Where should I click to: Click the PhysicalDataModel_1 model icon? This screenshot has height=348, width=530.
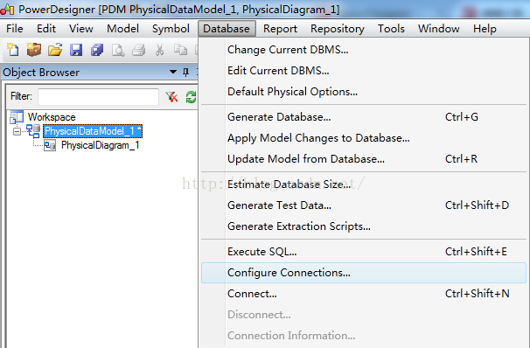tap(33, 131)
